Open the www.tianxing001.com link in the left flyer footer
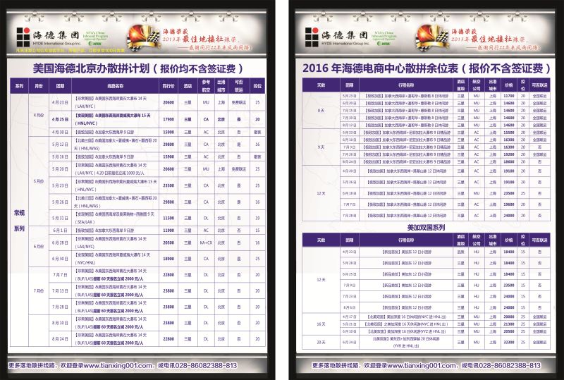Image resolution: width=564 pixels, height=380 pixels. click(118, 365)
